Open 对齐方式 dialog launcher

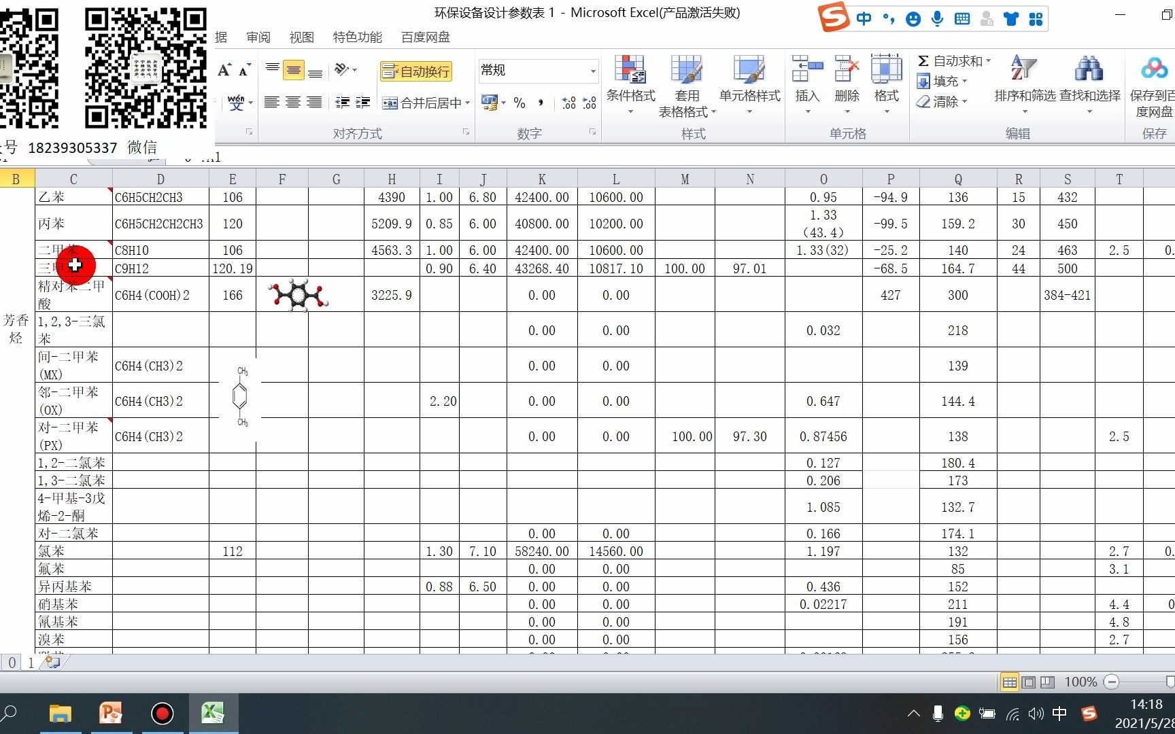(x=466, y=132)
